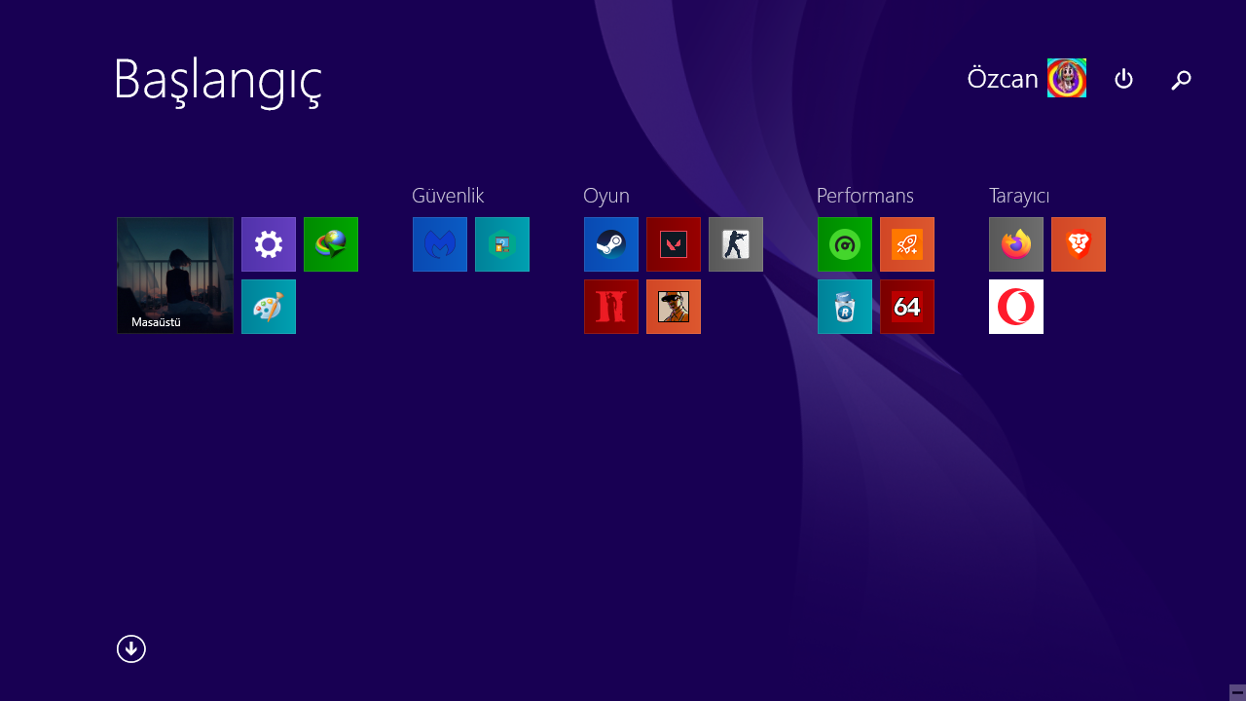
Task: Open the search magnifier button
Action: (1181, 80)
